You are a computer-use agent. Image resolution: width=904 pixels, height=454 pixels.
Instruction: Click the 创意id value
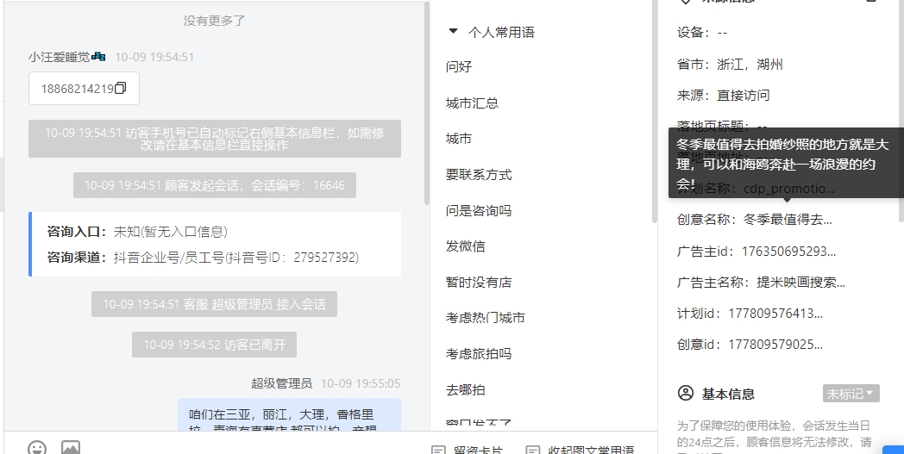tap(775, 345)
